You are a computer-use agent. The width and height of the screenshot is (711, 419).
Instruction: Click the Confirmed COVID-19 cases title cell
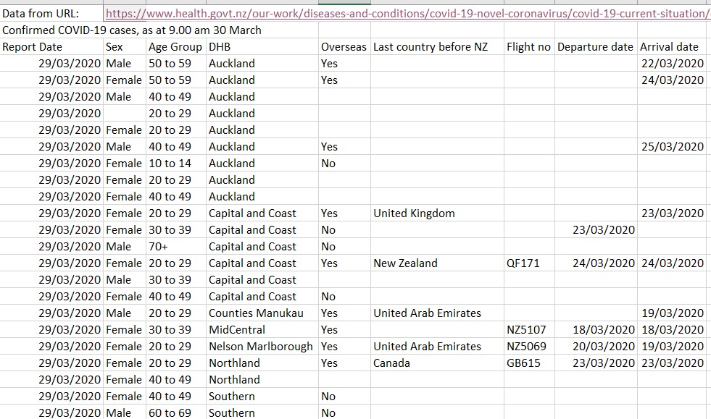(132, 30)
